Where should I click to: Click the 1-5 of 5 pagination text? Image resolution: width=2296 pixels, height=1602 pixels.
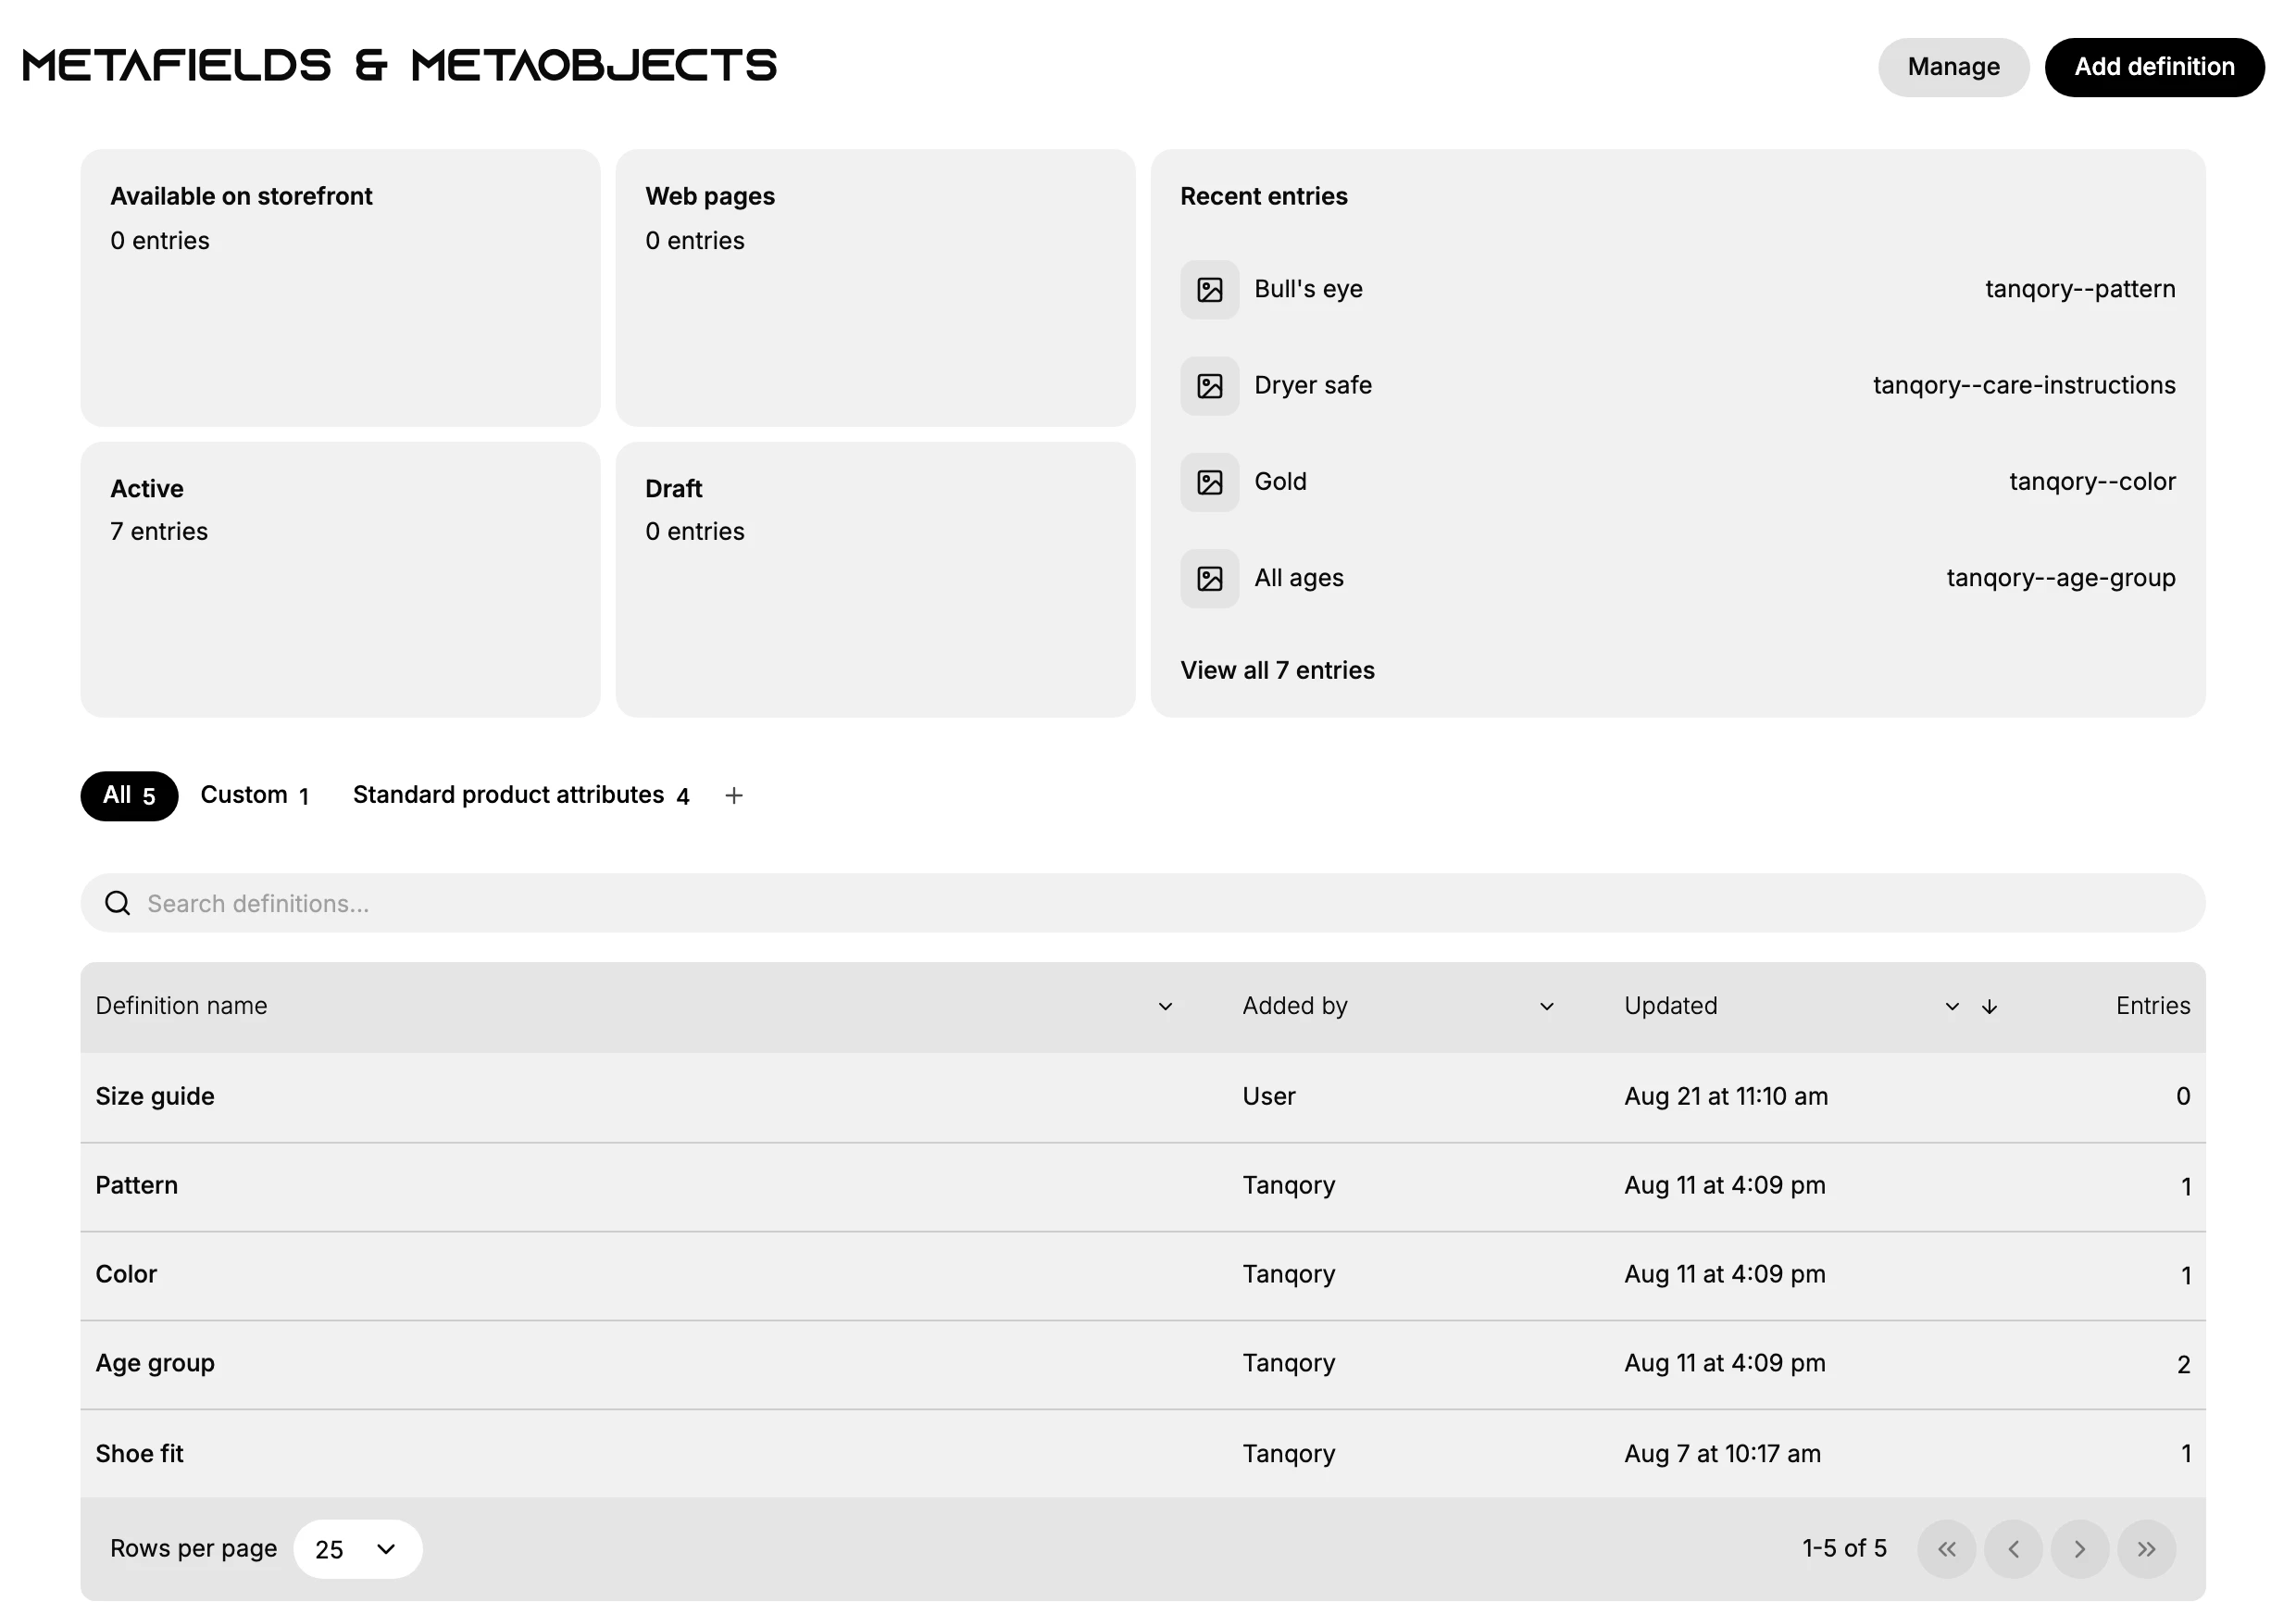pos(1843,1548)
